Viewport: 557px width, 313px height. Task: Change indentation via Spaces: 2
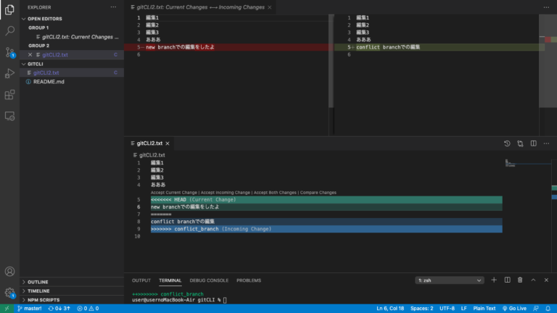pyautogui.click(x=421, y=309)
